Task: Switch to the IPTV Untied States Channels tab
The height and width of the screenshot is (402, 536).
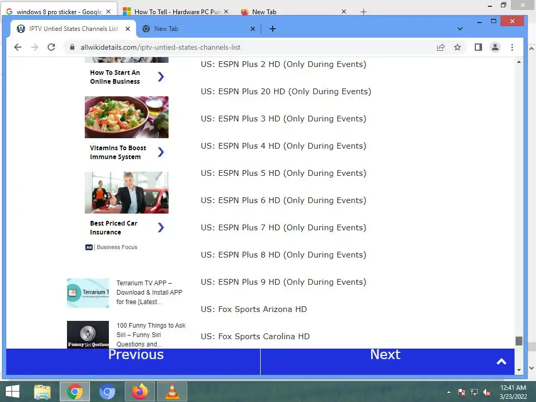Action: [73, 29]
